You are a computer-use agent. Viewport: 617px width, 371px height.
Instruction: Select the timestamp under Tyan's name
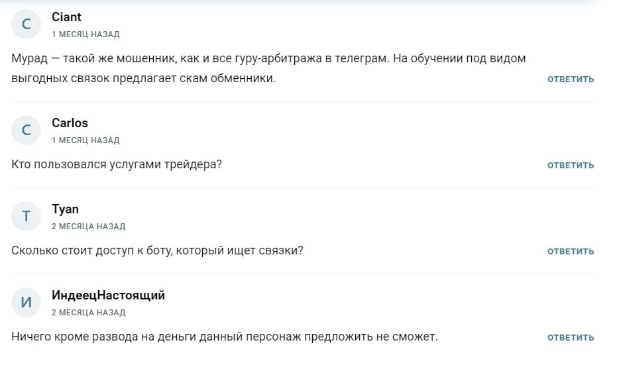[x=88, y=226]
